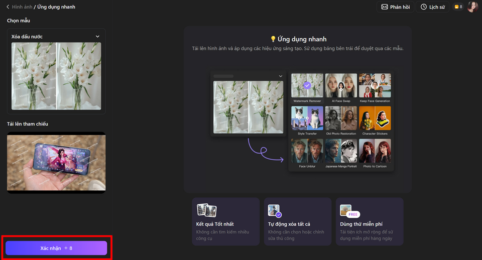Viewport: 482px width, 260px height.
Task: Navigate to Hình ảnh breadcrumb
Action: click(22, 7)
